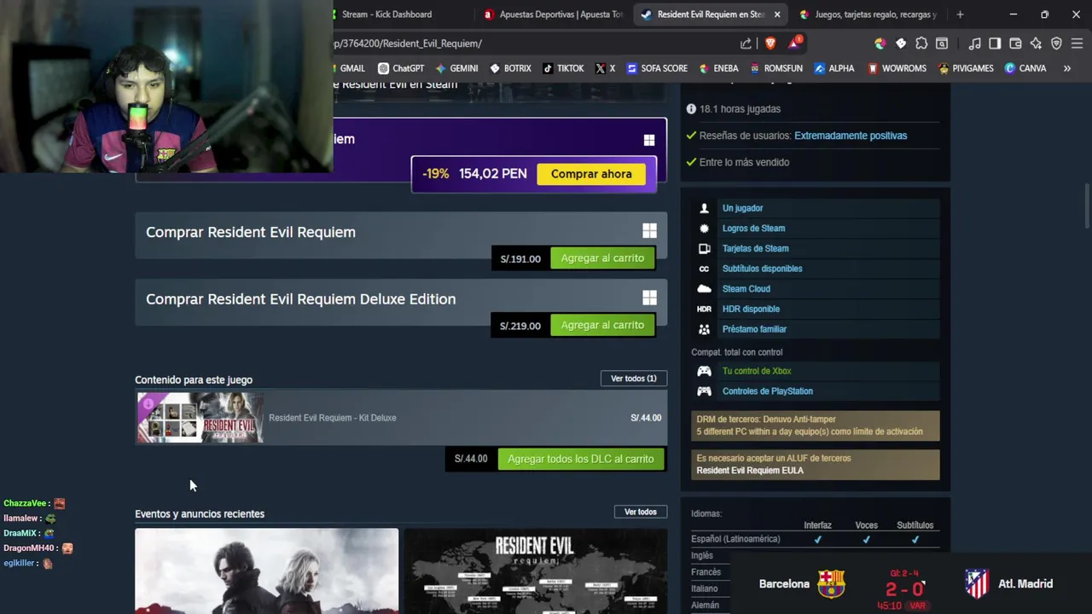Open Extremadamente positivas reviews link
Viewport: 1092px width, 614px height.
(x=851, y=136)
